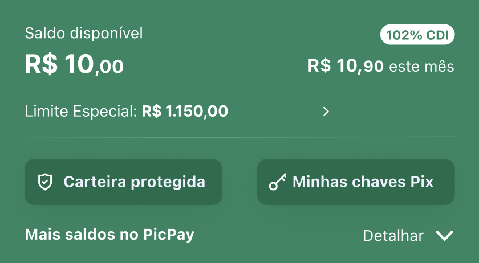Click the Limite Especial label
Screen dimensions: 479x263
[80, 112]
